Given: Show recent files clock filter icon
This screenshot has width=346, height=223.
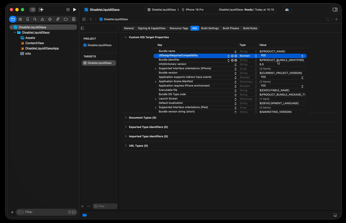Looking at the screenshot, I should pos(70,212).
